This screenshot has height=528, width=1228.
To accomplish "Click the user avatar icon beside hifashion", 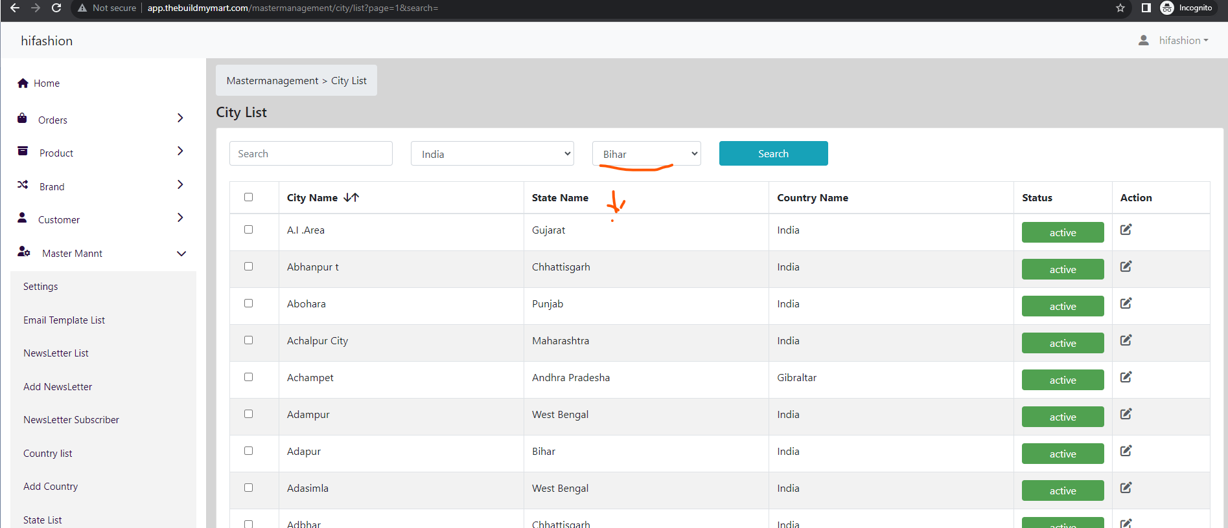I will [x=1144, y=40].
